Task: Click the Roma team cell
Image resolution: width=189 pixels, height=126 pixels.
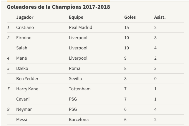Action: [74, 68]
